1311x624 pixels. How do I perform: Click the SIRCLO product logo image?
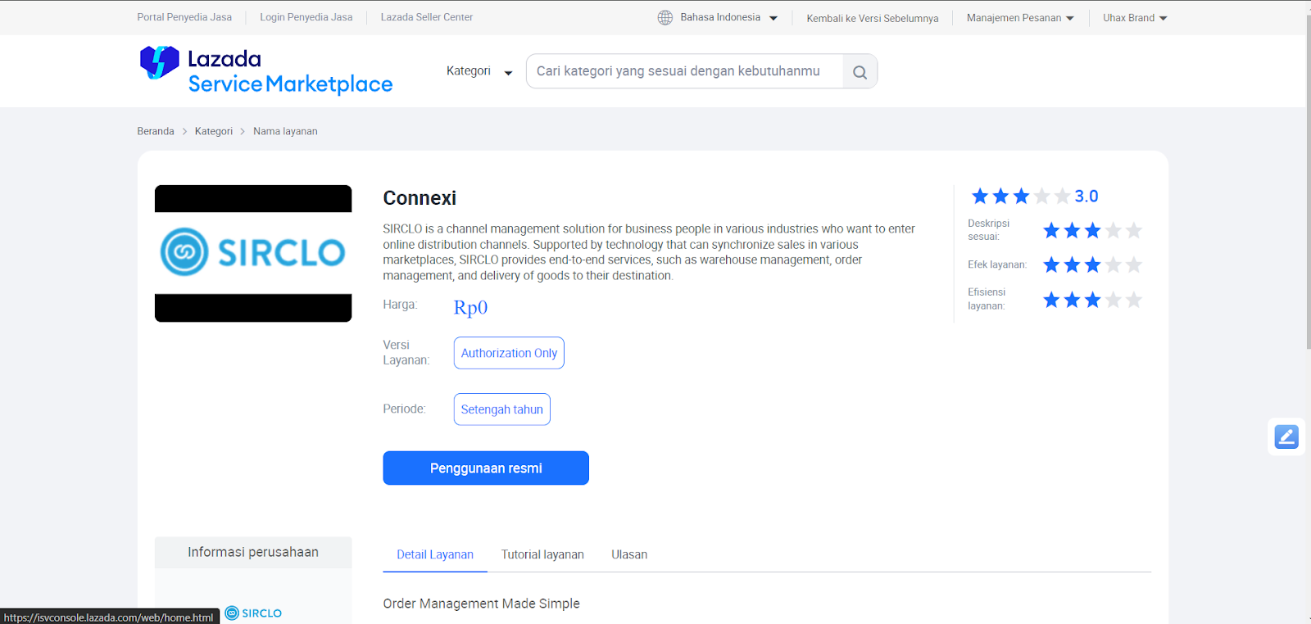click(253, 253)
